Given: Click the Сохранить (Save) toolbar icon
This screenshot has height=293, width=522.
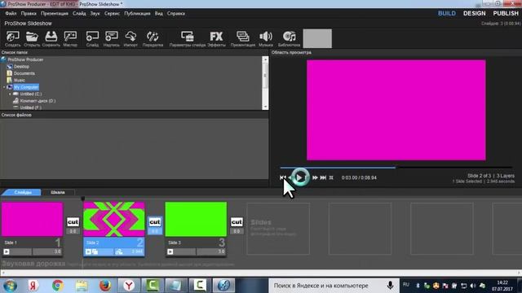Looking at the screenshot, I should point(51,38).
